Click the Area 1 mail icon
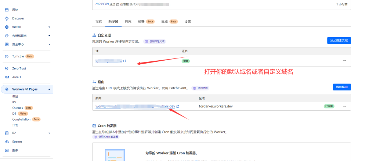Image resolution: width=376 pixels, height=161 pixels. [7, 77]
